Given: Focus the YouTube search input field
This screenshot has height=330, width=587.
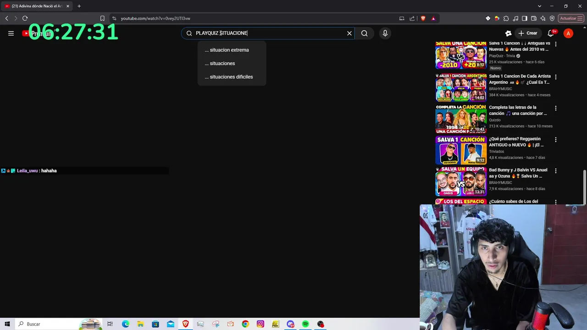Looking at the screenshot, I should (268, 33).
